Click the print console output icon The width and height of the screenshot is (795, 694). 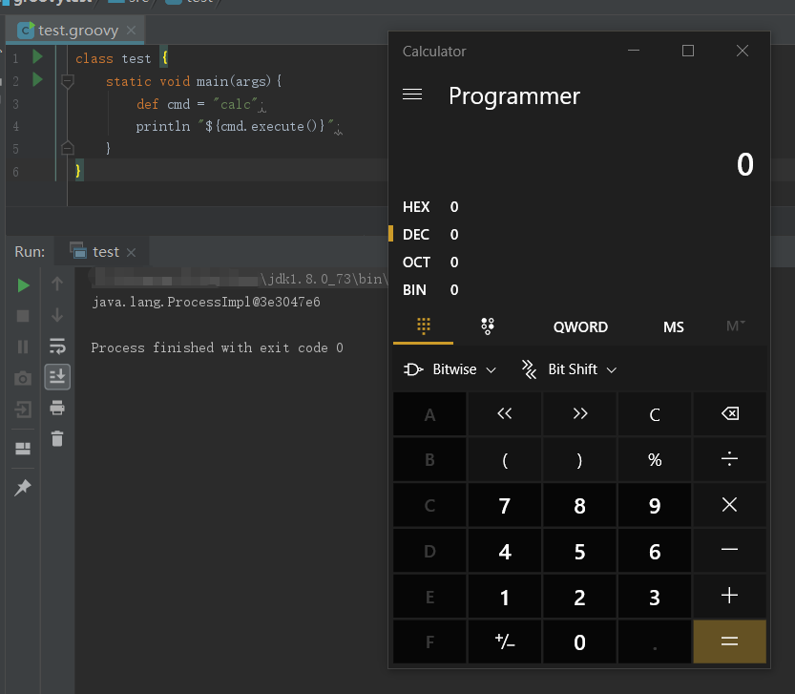[57, 408]
